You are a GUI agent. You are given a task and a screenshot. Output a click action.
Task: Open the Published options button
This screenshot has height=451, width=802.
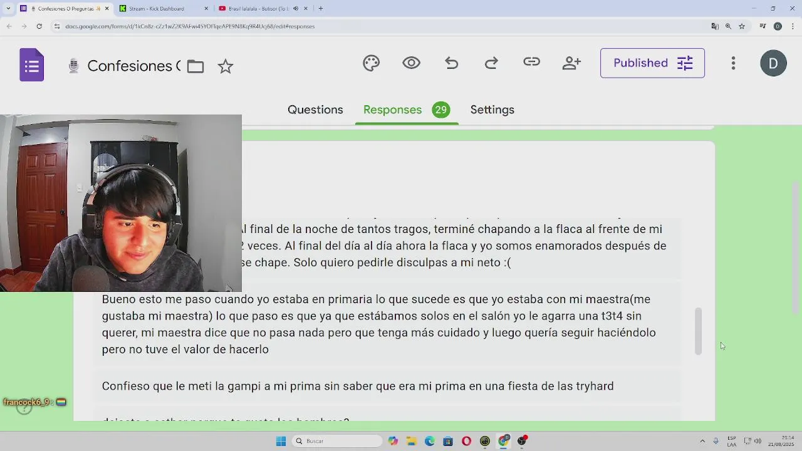[652, 63]
